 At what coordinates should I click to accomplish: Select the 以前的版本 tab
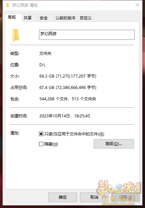point(65,18)
